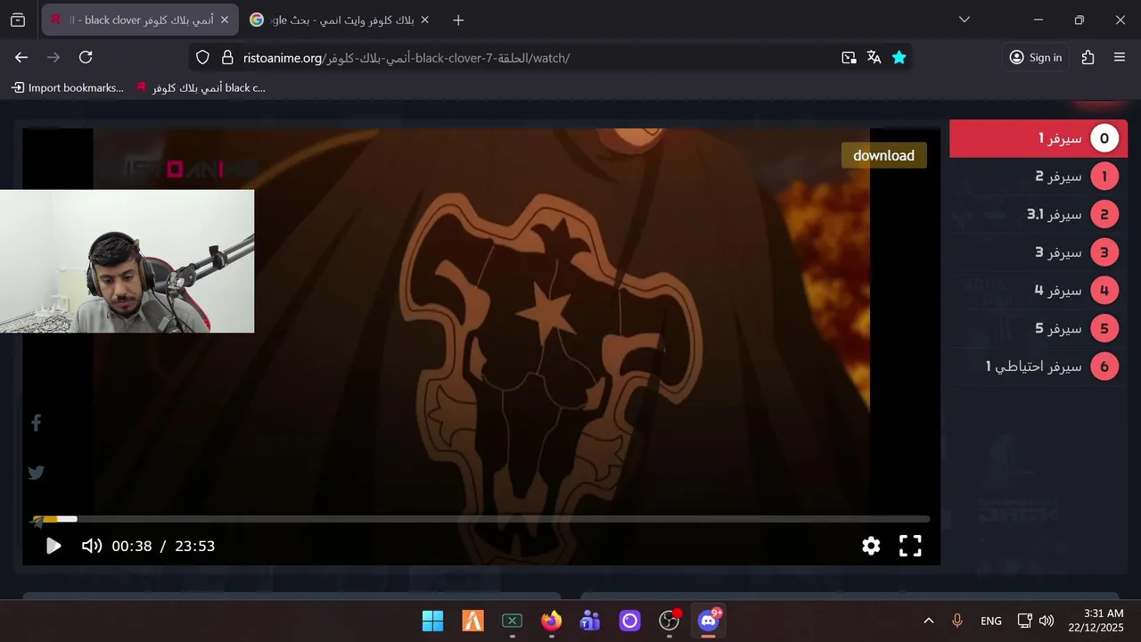Click Sign in button
The width and height of the screenshot is (1141, 642).
(1036, 57)
